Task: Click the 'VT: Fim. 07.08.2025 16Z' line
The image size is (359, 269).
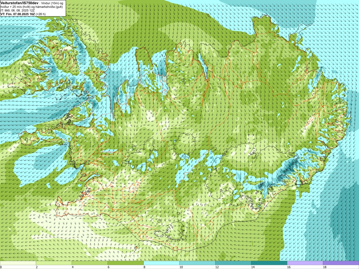Action: [x=18, y=14]
